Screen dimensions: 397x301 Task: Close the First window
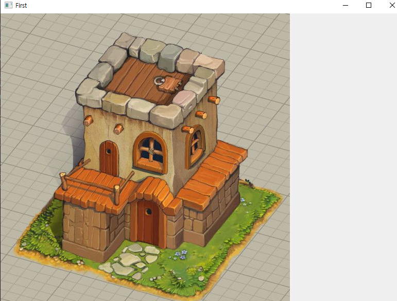[392, 5]
